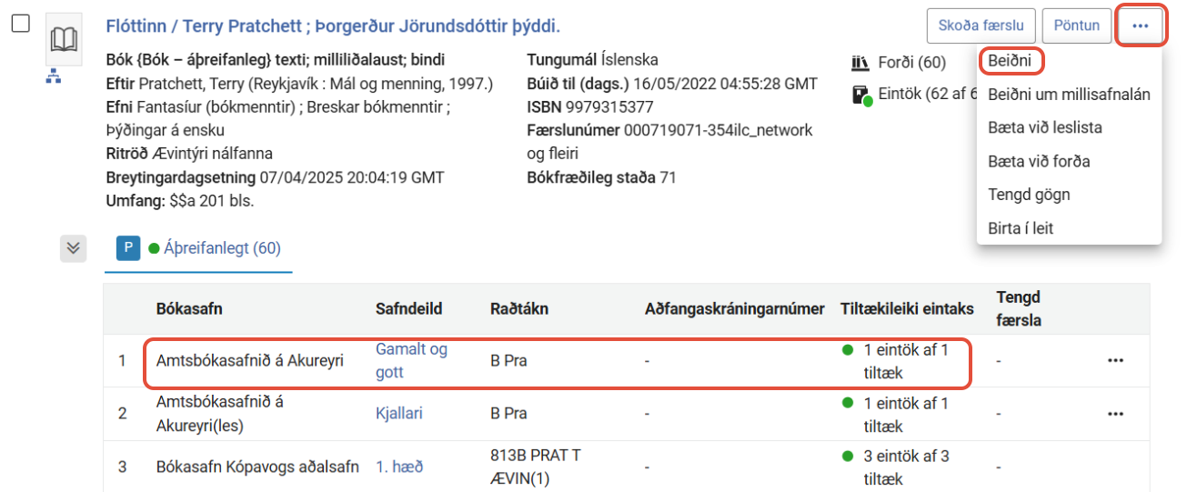Viewport: 1187px width, 492px height.
Task: Click the Eintök items icon
Action: pyautogui.click(x=861, y=95)
